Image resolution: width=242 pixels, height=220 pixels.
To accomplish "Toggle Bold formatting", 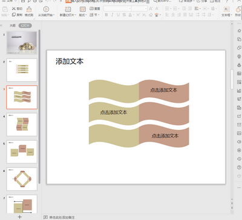I will tap(106, 15).
